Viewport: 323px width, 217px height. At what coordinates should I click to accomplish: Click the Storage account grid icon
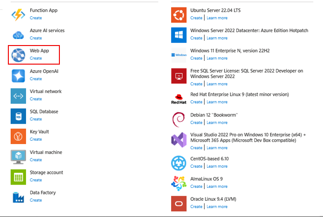(19, 177)
